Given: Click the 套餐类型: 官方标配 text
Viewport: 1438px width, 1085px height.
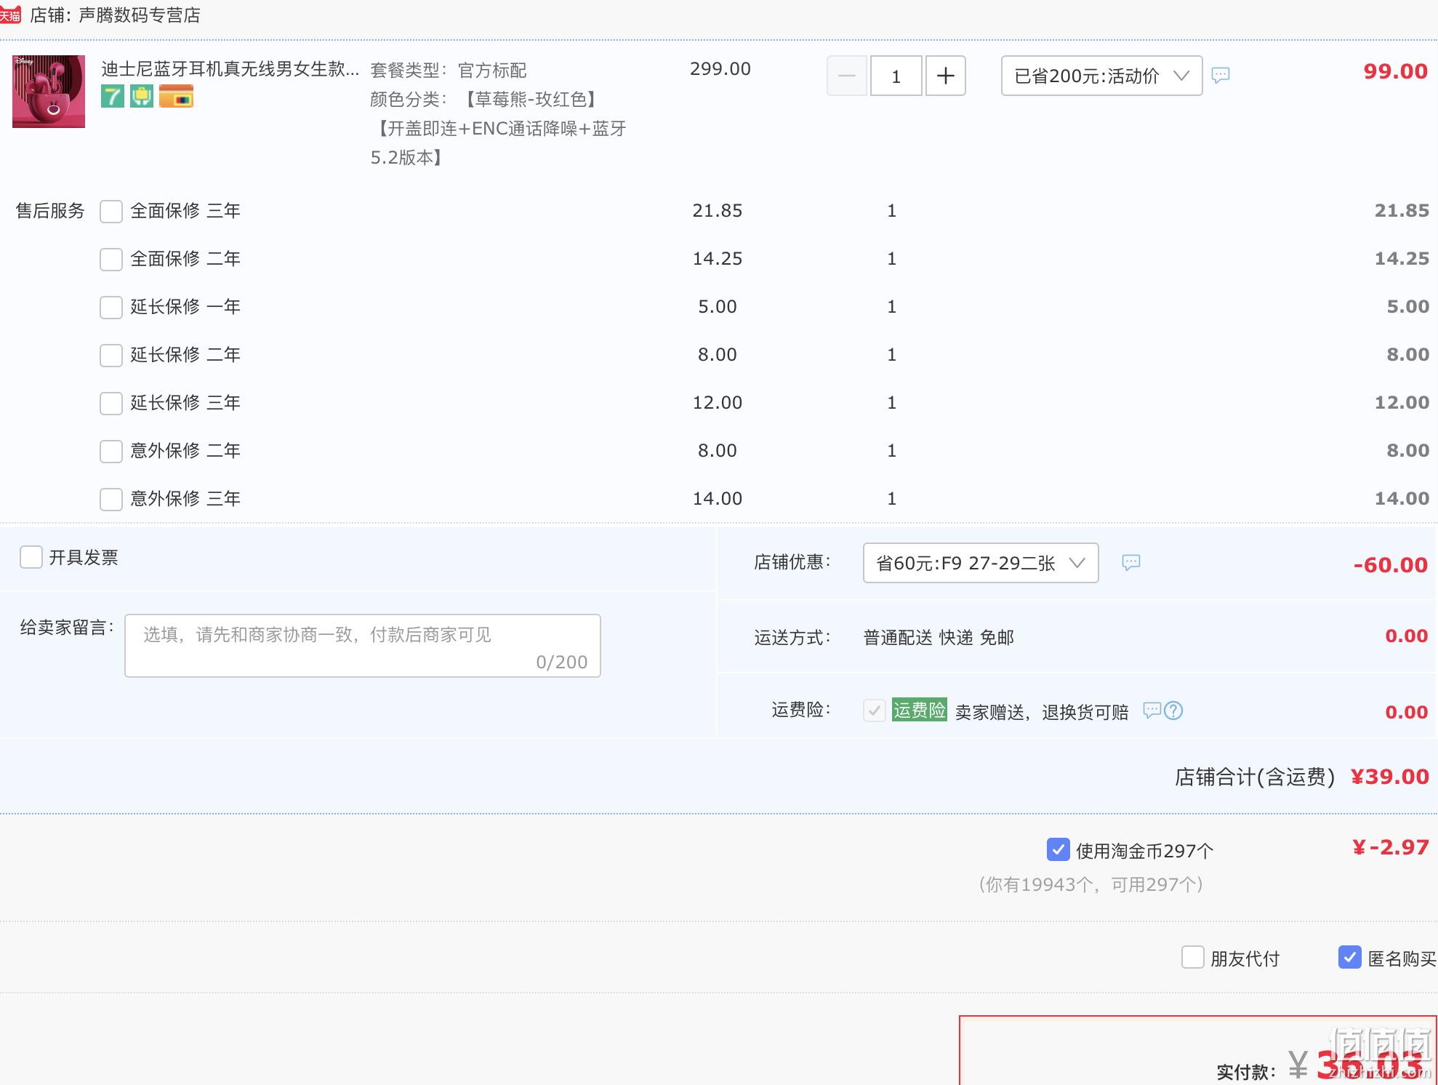Looking at the screenshot, I should point(449,71).
